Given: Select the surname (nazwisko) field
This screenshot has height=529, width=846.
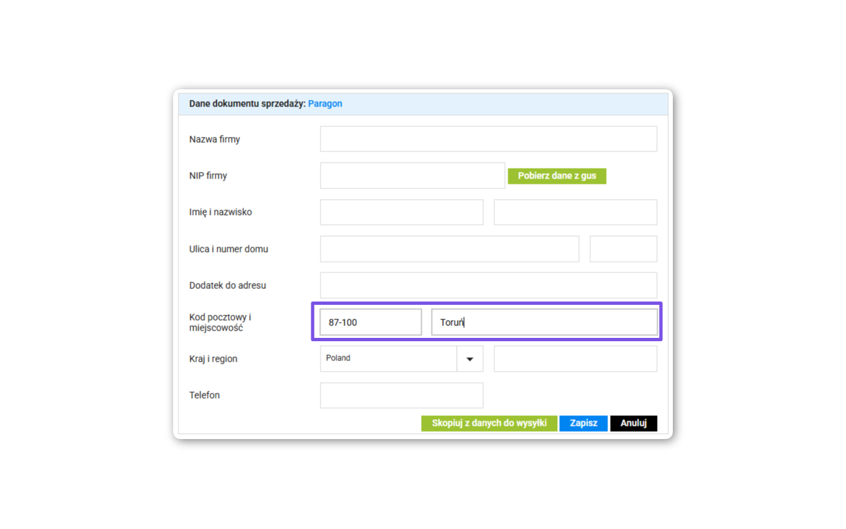Looking at the screenshot, I should click(575, 212).
